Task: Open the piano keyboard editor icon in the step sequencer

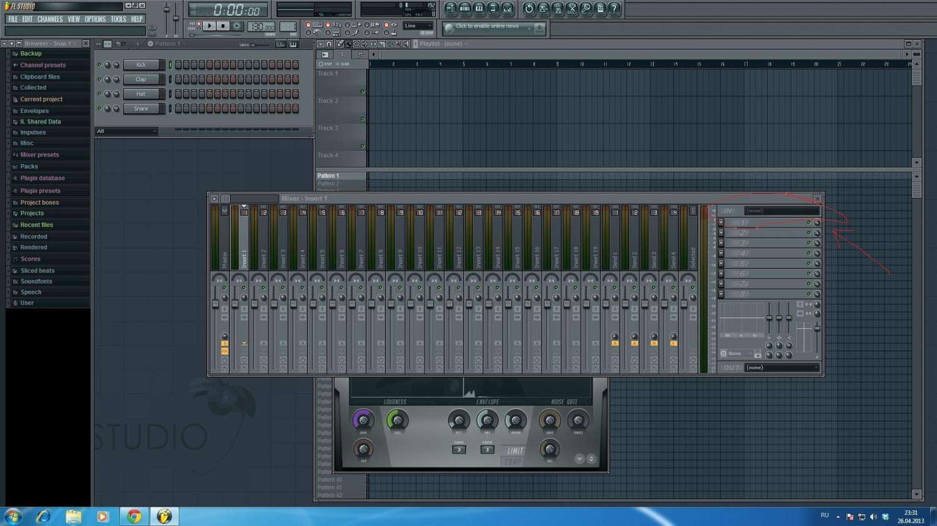Action: (293, 44)
